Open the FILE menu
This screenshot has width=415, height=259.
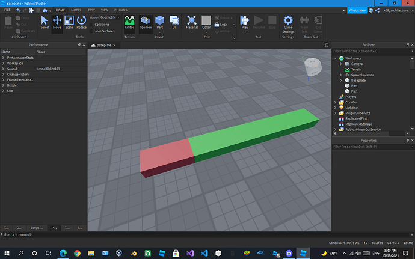tap(7, 10)
